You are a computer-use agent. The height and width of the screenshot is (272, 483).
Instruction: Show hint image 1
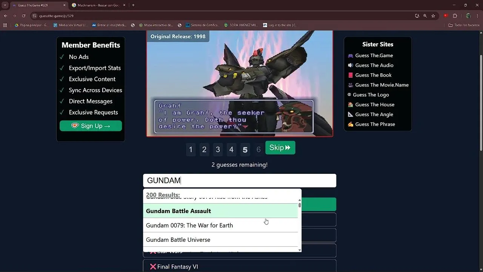pyautogui.click(x=191, y=150)
